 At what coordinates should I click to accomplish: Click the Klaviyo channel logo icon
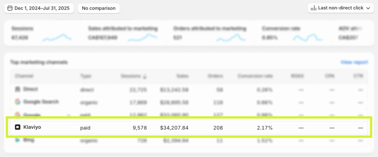(x=17, y=127)
